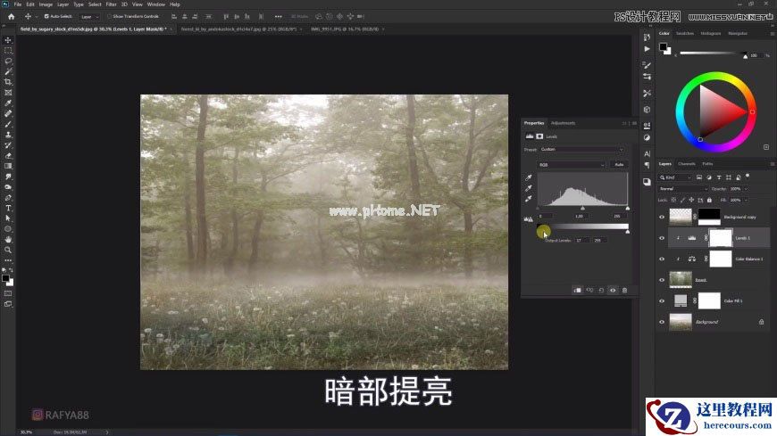Select the Brush tool
Screen dimensions: 777x436
tap(8, 124)
